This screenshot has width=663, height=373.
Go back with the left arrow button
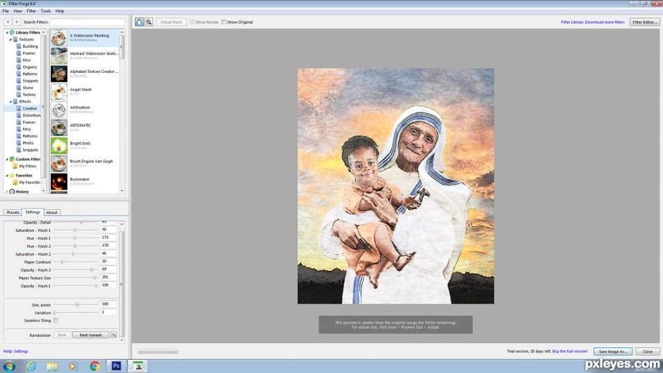point(8,22)
